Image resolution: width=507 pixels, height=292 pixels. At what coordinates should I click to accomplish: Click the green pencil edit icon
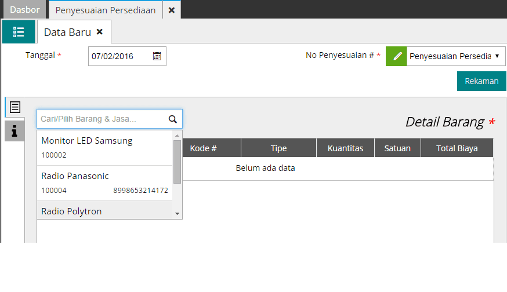tap(396, 56)
